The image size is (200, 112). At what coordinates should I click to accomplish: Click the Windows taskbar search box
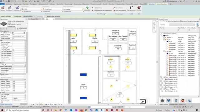(x=23, y=110)
